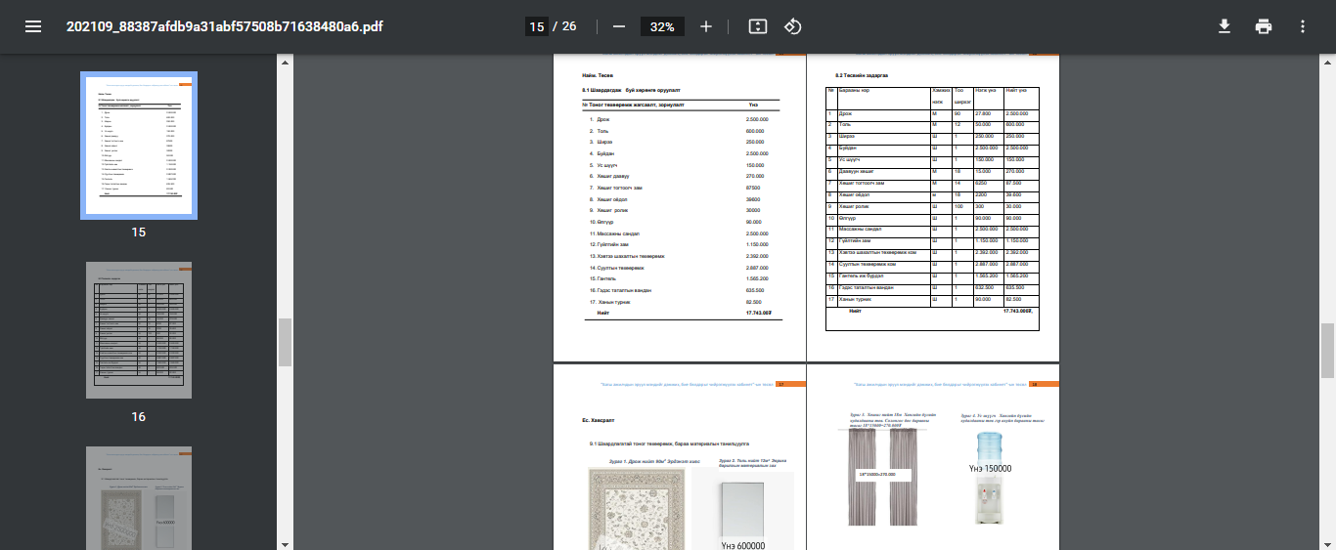This screenshot has height=550, width=1336.
Task: Click the 32% zoom level field
Action: point(662,26)
